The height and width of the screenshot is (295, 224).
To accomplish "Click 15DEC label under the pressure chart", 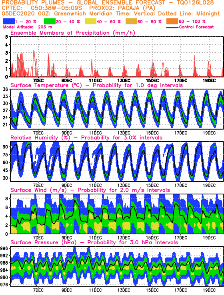I will coord(152,290).
